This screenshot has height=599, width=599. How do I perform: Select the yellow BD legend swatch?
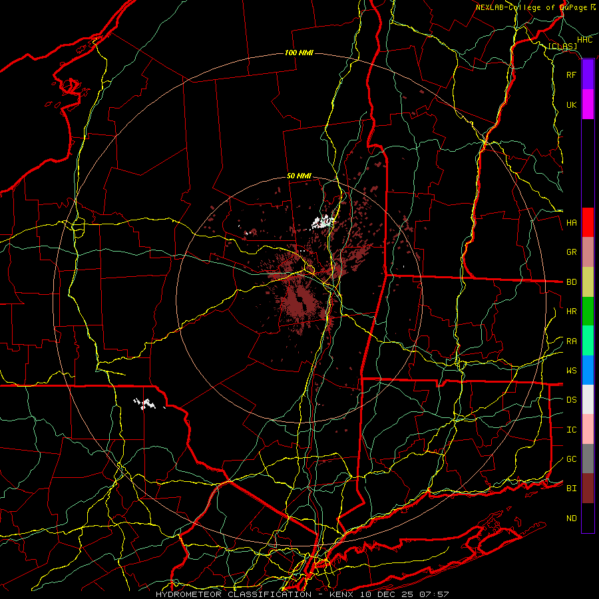coord(588,282)
